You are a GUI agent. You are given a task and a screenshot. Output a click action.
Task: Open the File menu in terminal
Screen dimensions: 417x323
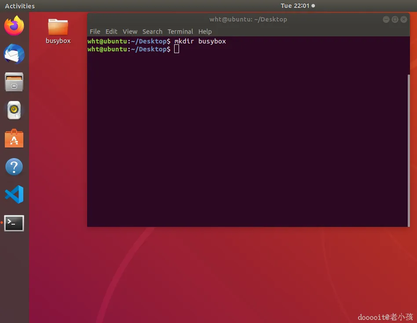tap(95, 32)
